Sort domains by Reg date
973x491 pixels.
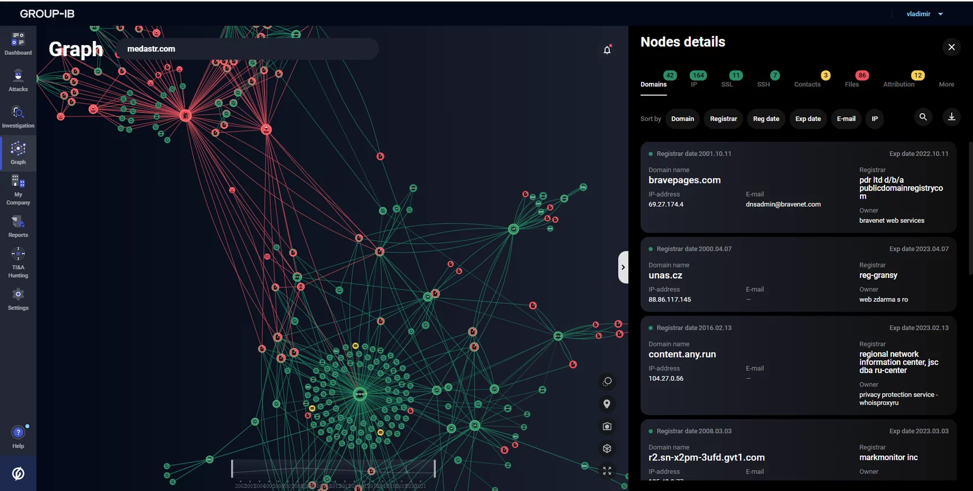tap(766, 119)
